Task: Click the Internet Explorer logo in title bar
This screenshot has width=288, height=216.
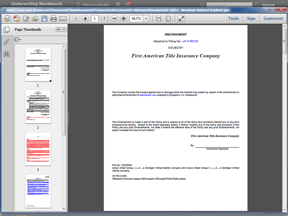Action: click(4, 10)
